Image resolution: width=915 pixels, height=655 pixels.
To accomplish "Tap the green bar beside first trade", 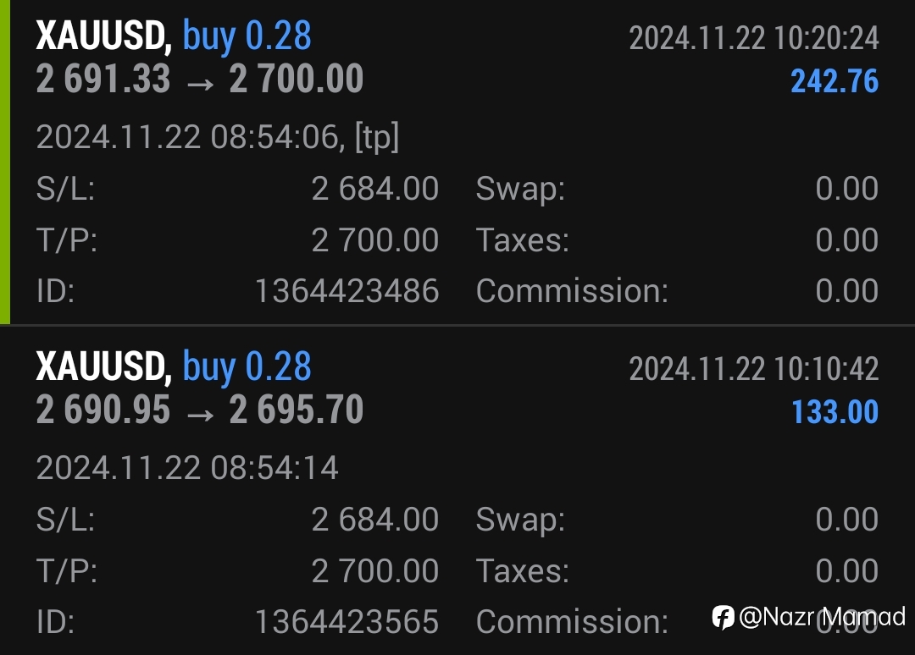I will [x=5, y=162].
